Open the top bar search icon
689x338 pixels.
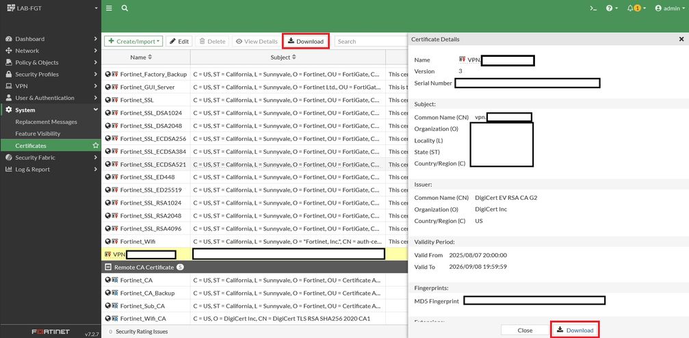click(125, 8)
